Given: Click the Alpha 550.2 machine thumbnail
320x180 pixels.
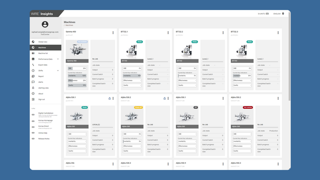Looking at the screenshot, I should [x=242, y=116].
